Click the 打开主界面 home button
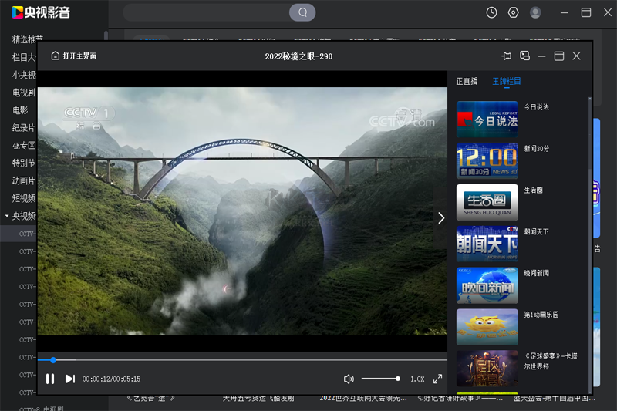Viewport: 617px width, 411px height. [x=74, y=56]
